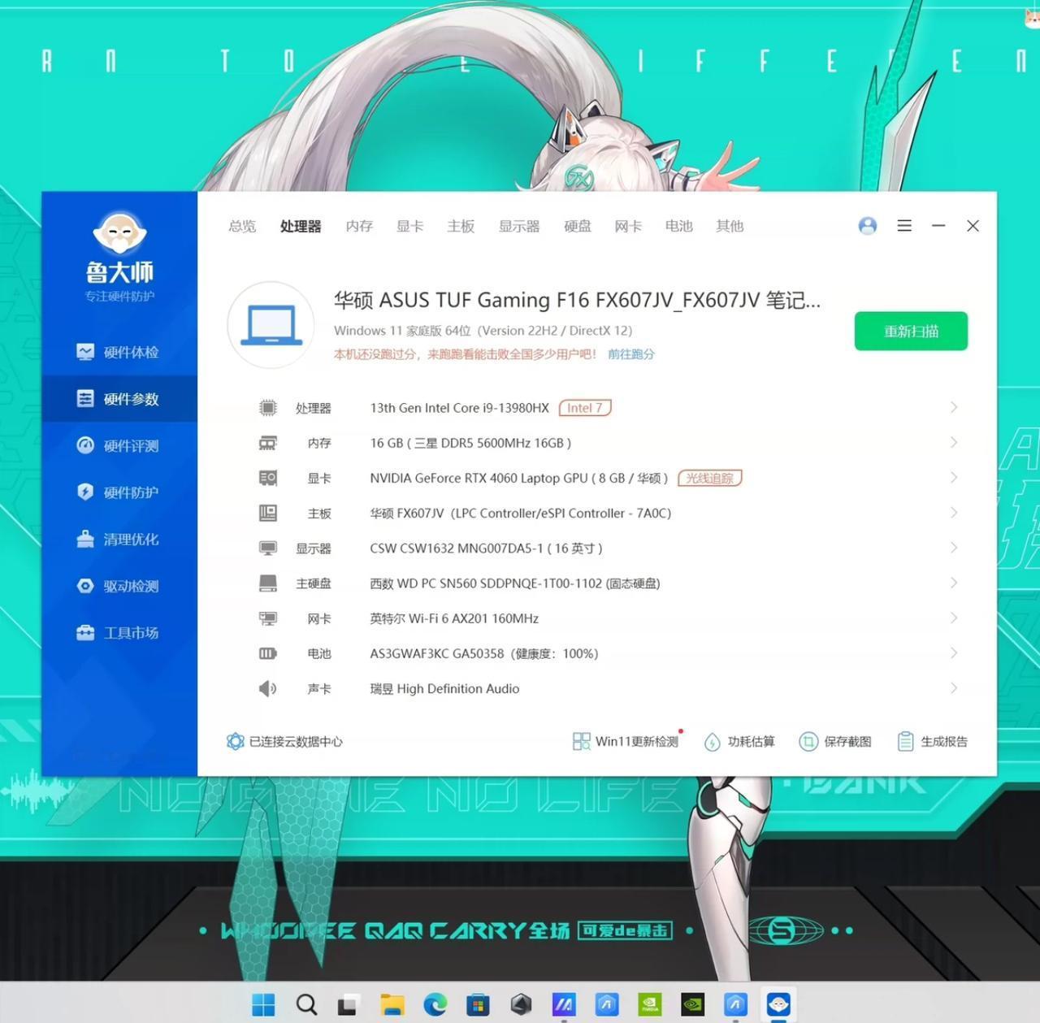This screenshot has height=1023, width=1040.
Task: Expand the 主板 row chevron
Action: (x=954, y=513)
